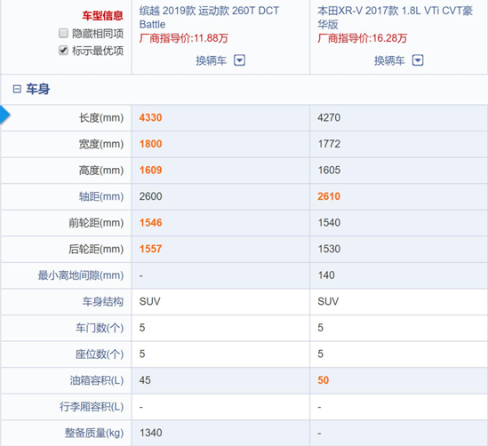Click 换辆车 under the 缤越 column
The image size is (488, 446).
tap(211, 60)
